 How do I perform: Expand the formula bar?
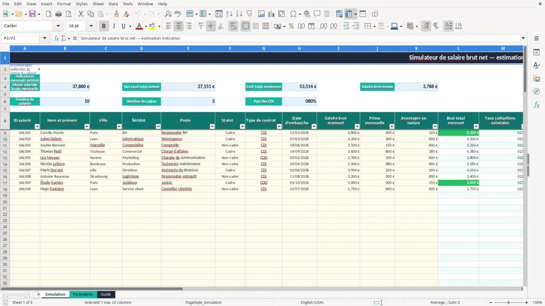[523, 38]
